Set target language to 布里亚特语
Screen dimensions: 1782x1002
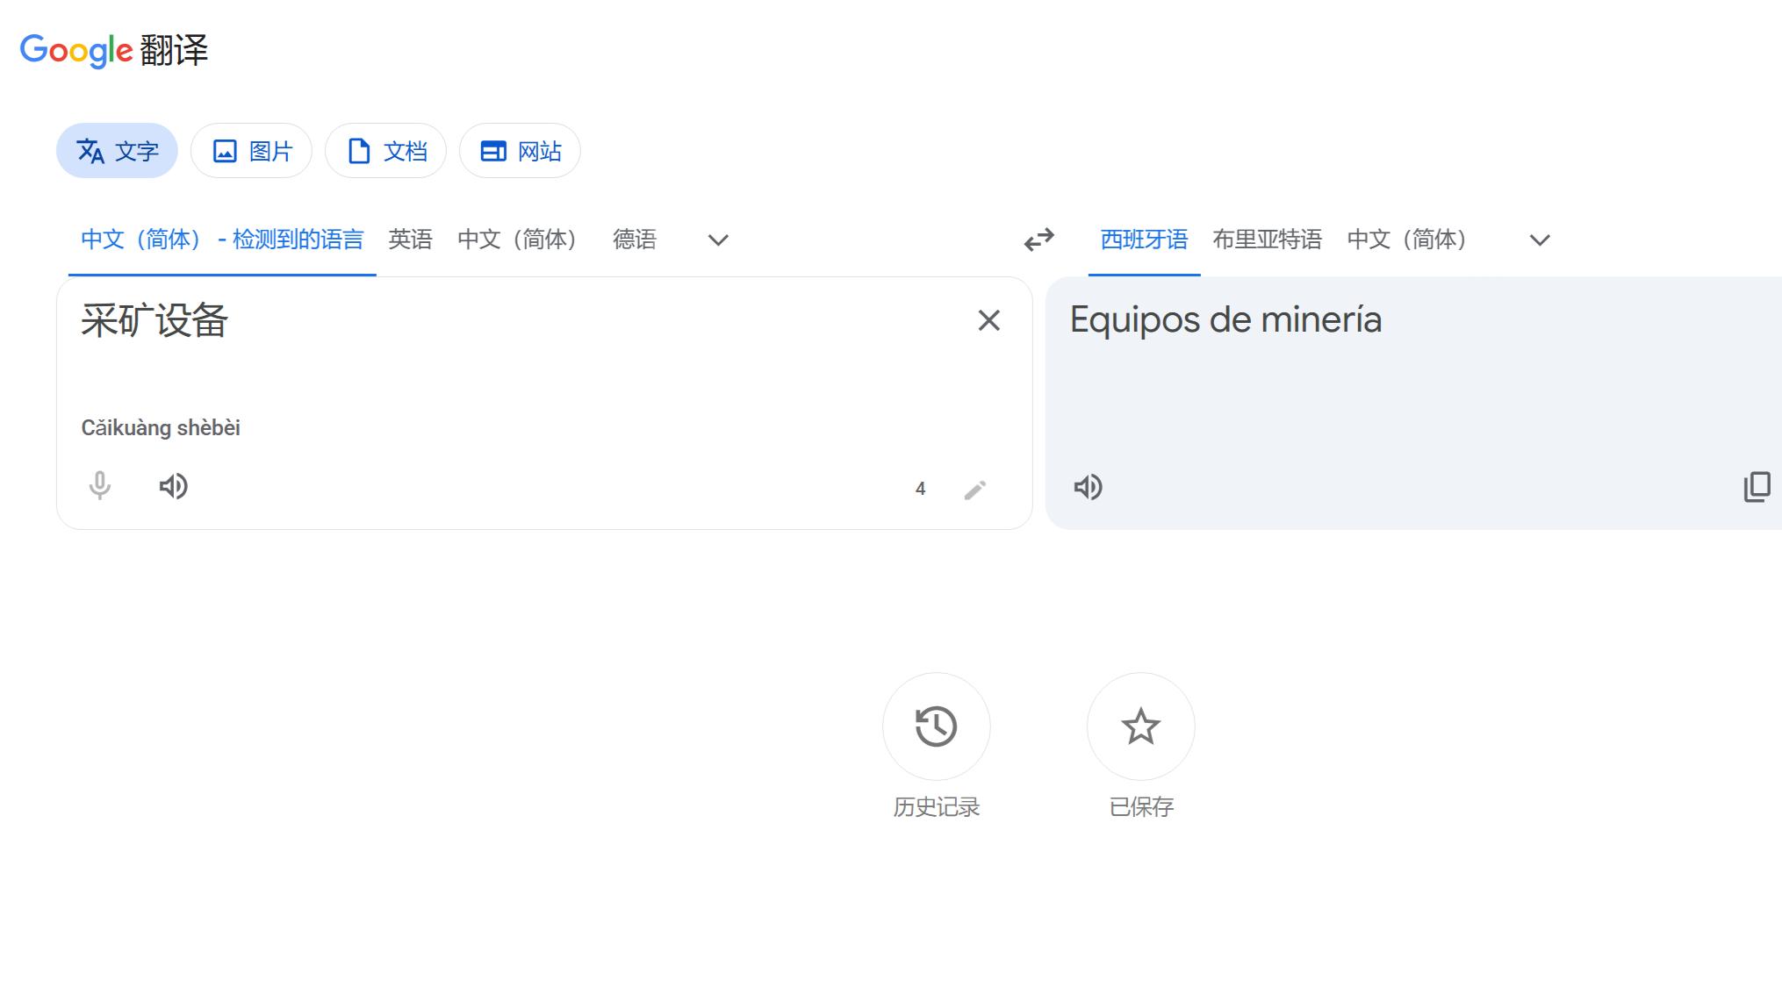(x=1268, y=240)
